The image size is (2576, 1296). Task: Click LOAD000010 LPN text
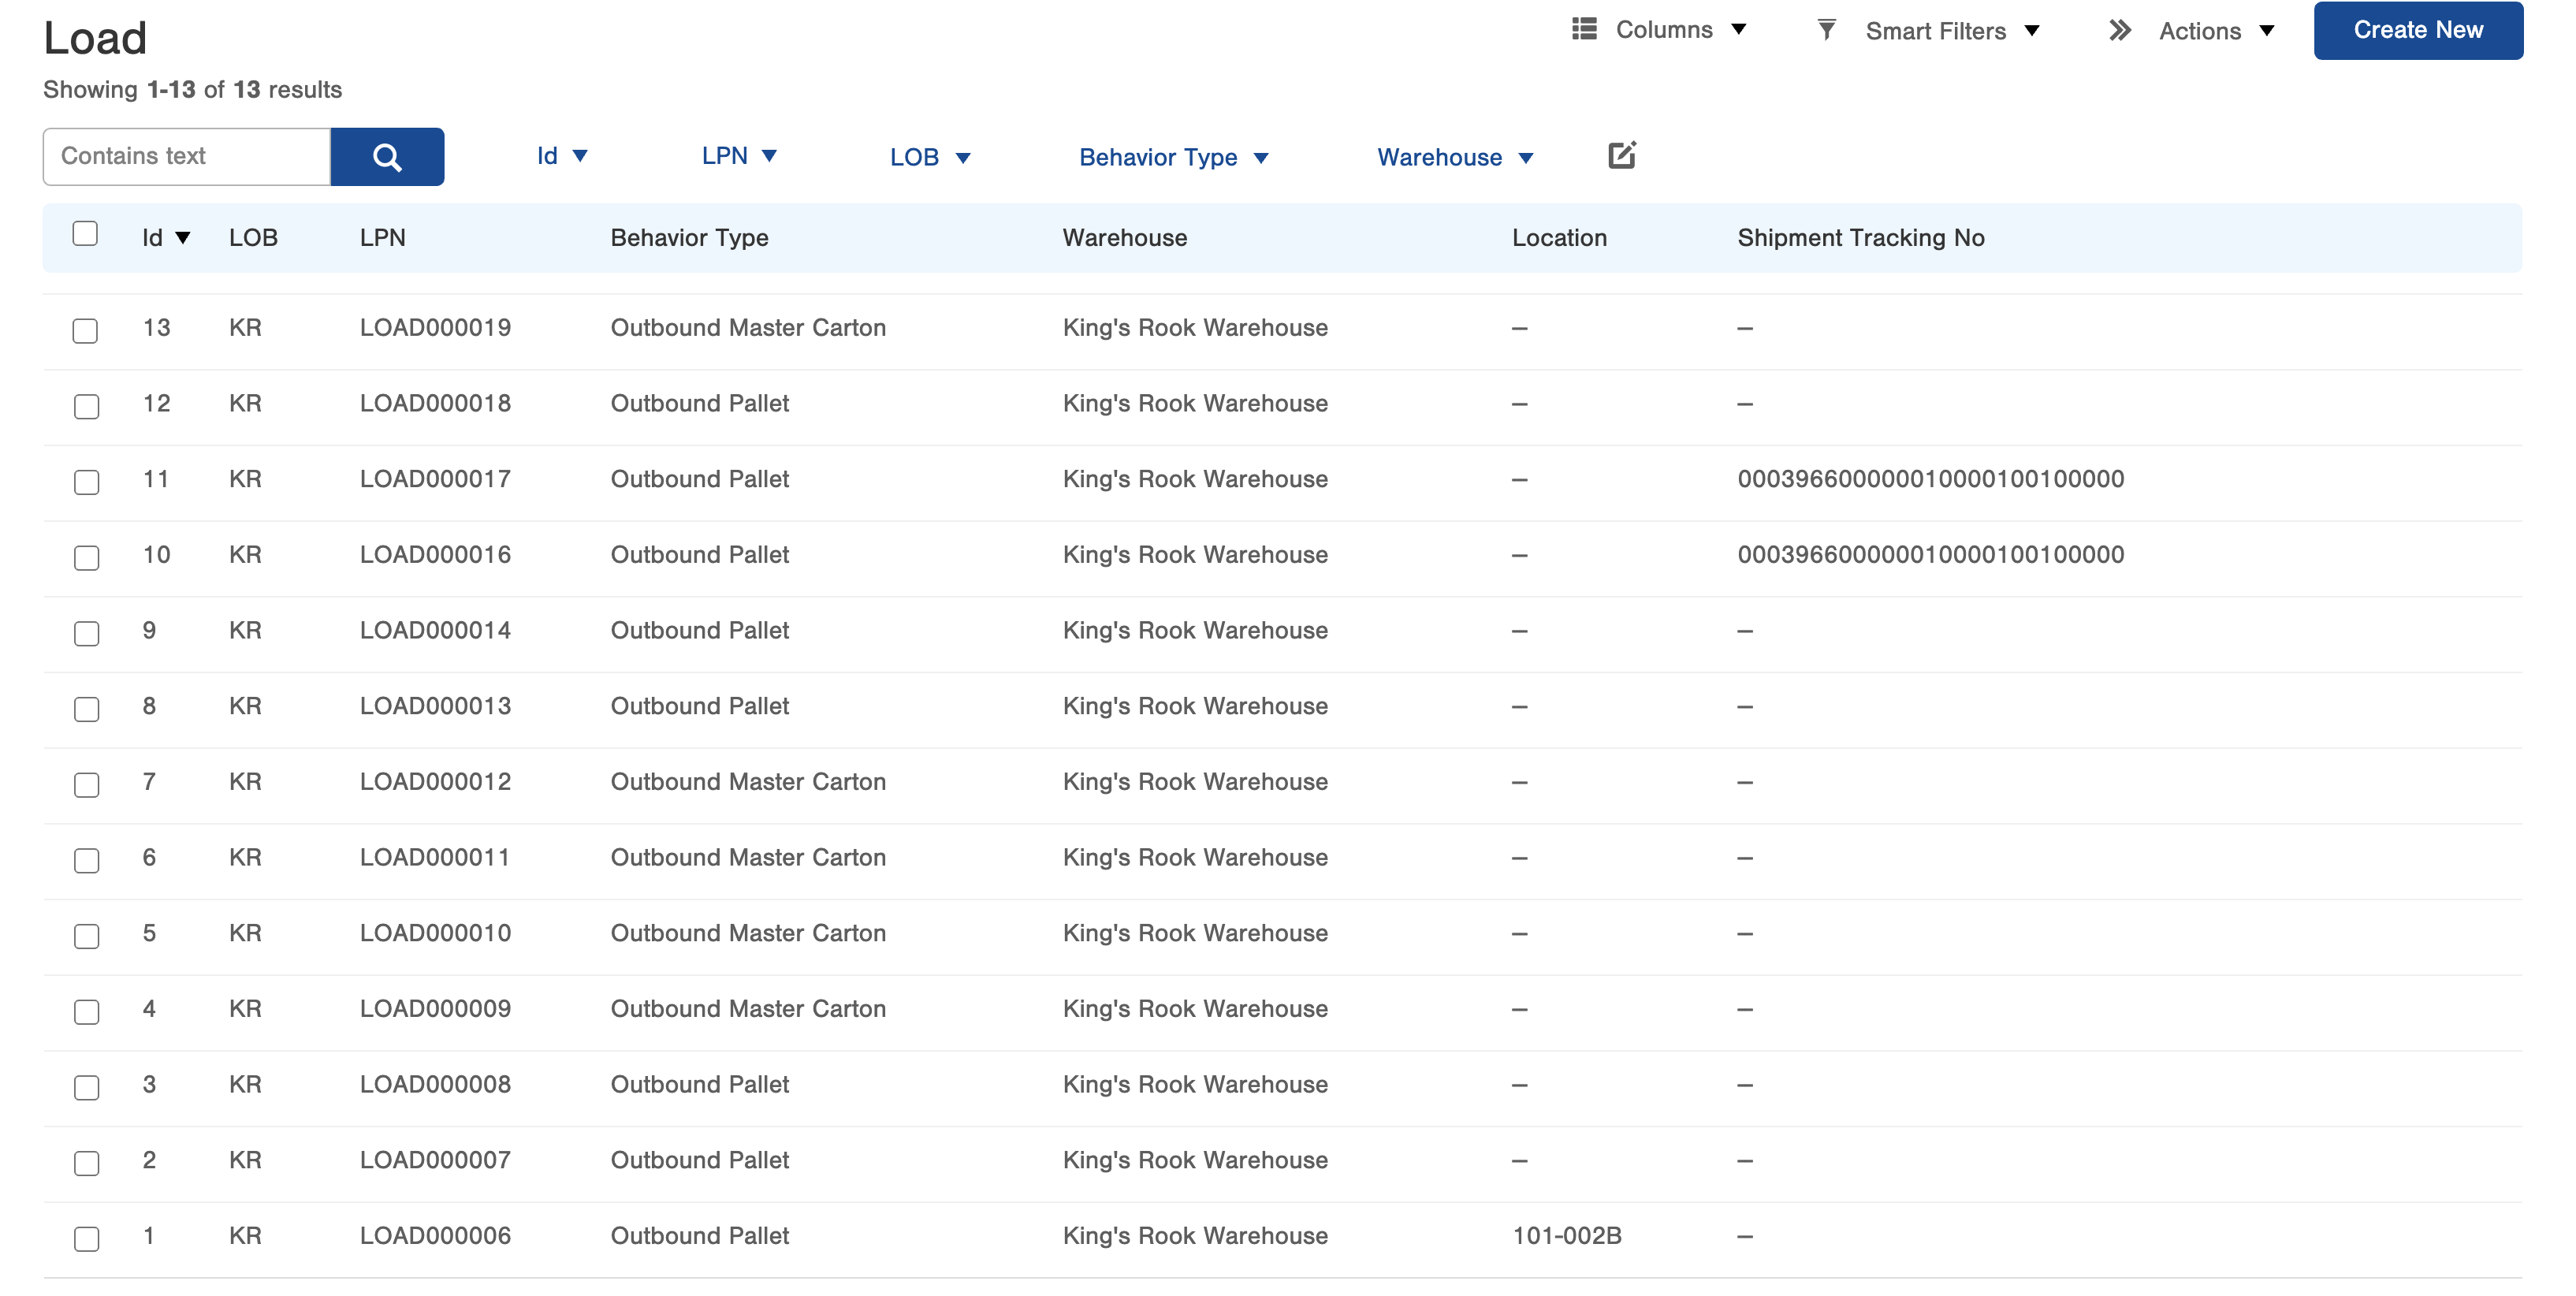click(x=435, y=933)
